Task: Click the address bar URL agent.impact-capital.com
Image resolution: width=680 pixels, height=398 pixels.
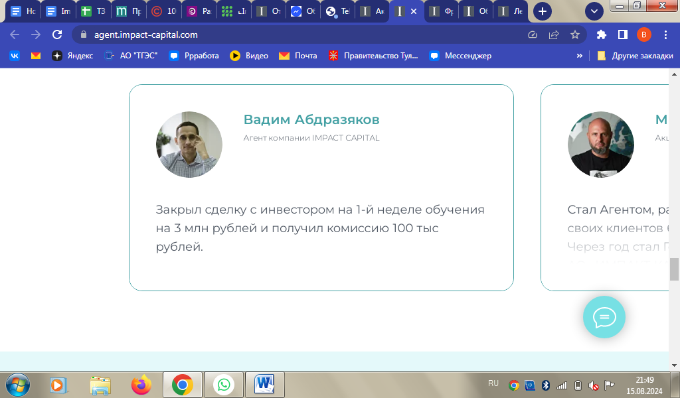Action: [145, 34]
